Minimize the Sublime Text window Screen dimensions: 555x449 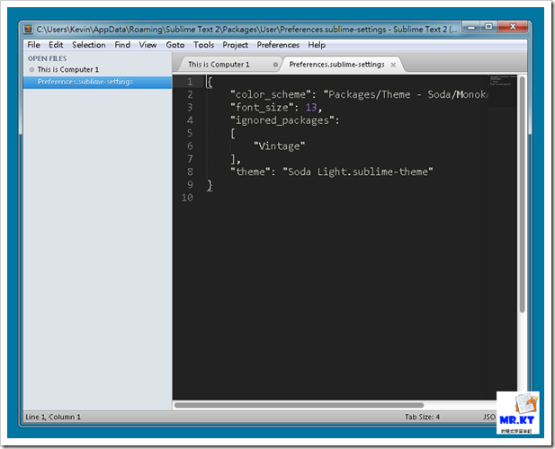pos(471,27)
